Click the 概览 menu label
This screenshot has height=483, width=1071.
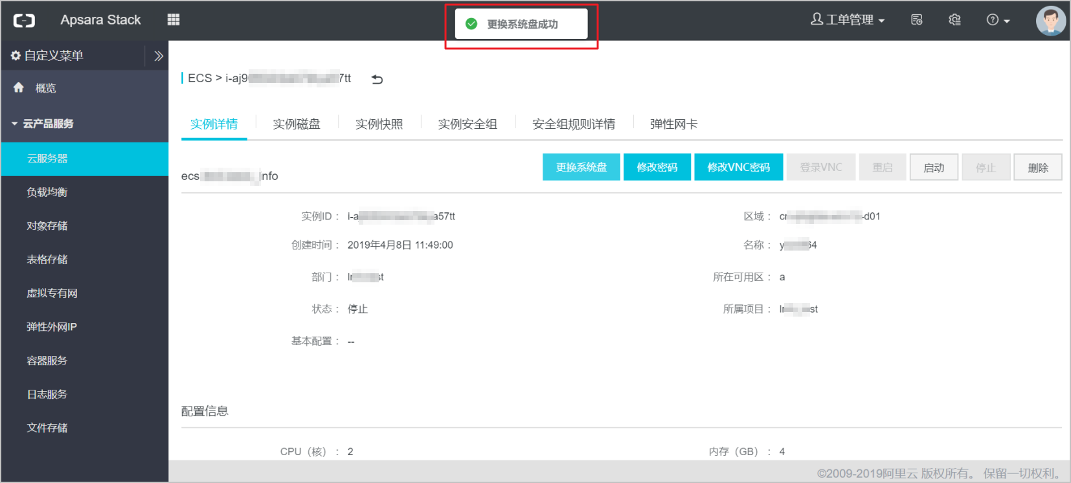point(45,88)
